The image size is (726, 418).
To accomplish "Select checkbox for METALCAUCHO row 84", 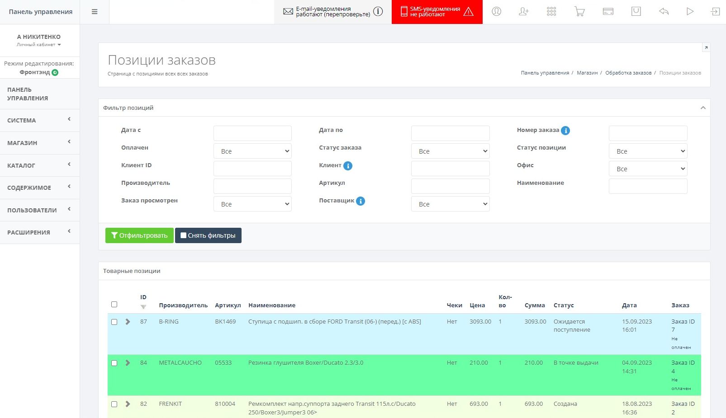I will pos(114,363).
